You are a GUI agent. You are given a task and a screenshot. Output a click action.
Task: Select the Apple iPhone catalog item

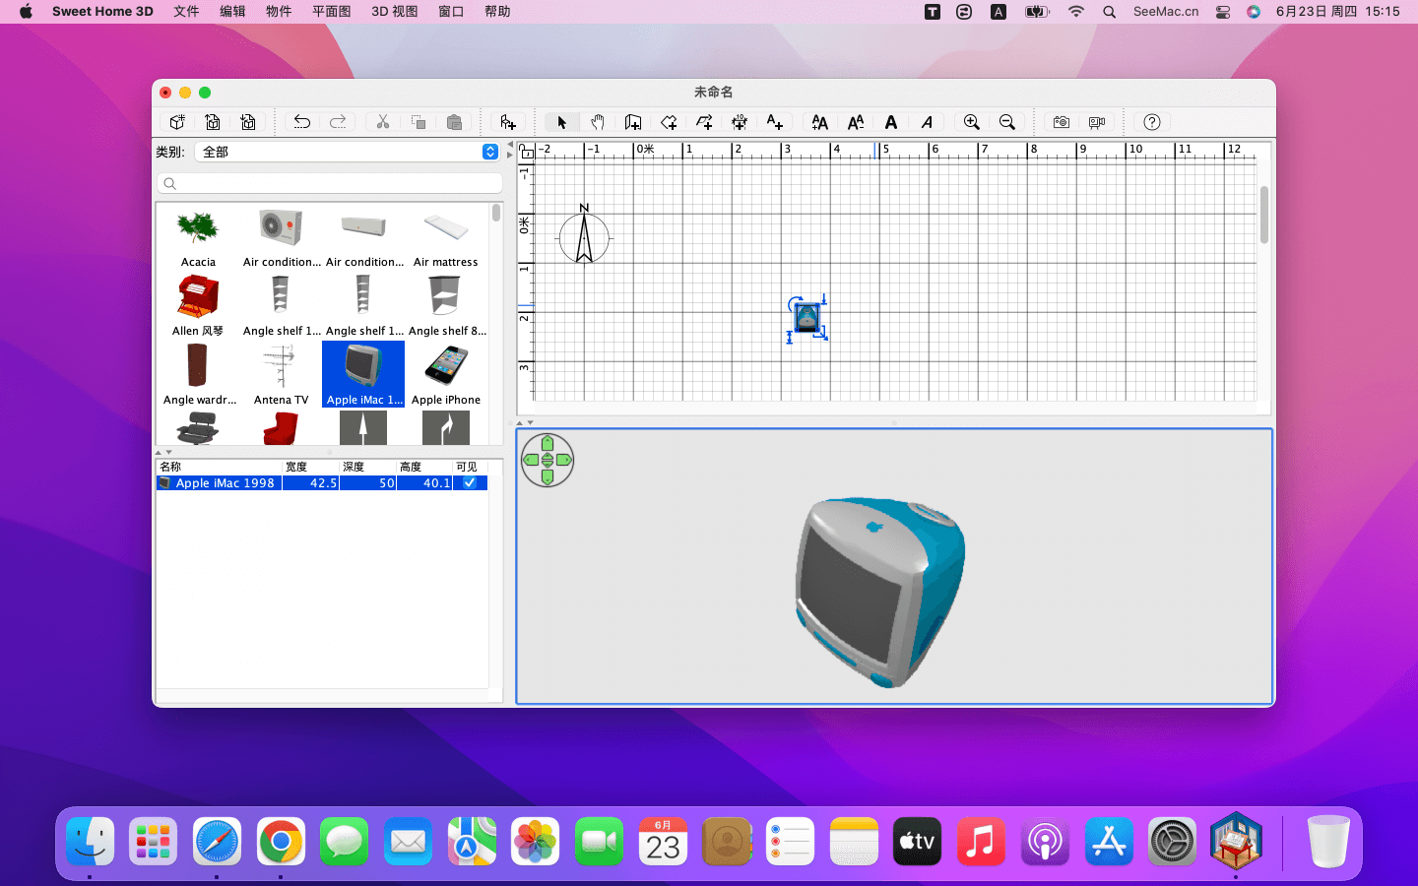tap(446, 375)
